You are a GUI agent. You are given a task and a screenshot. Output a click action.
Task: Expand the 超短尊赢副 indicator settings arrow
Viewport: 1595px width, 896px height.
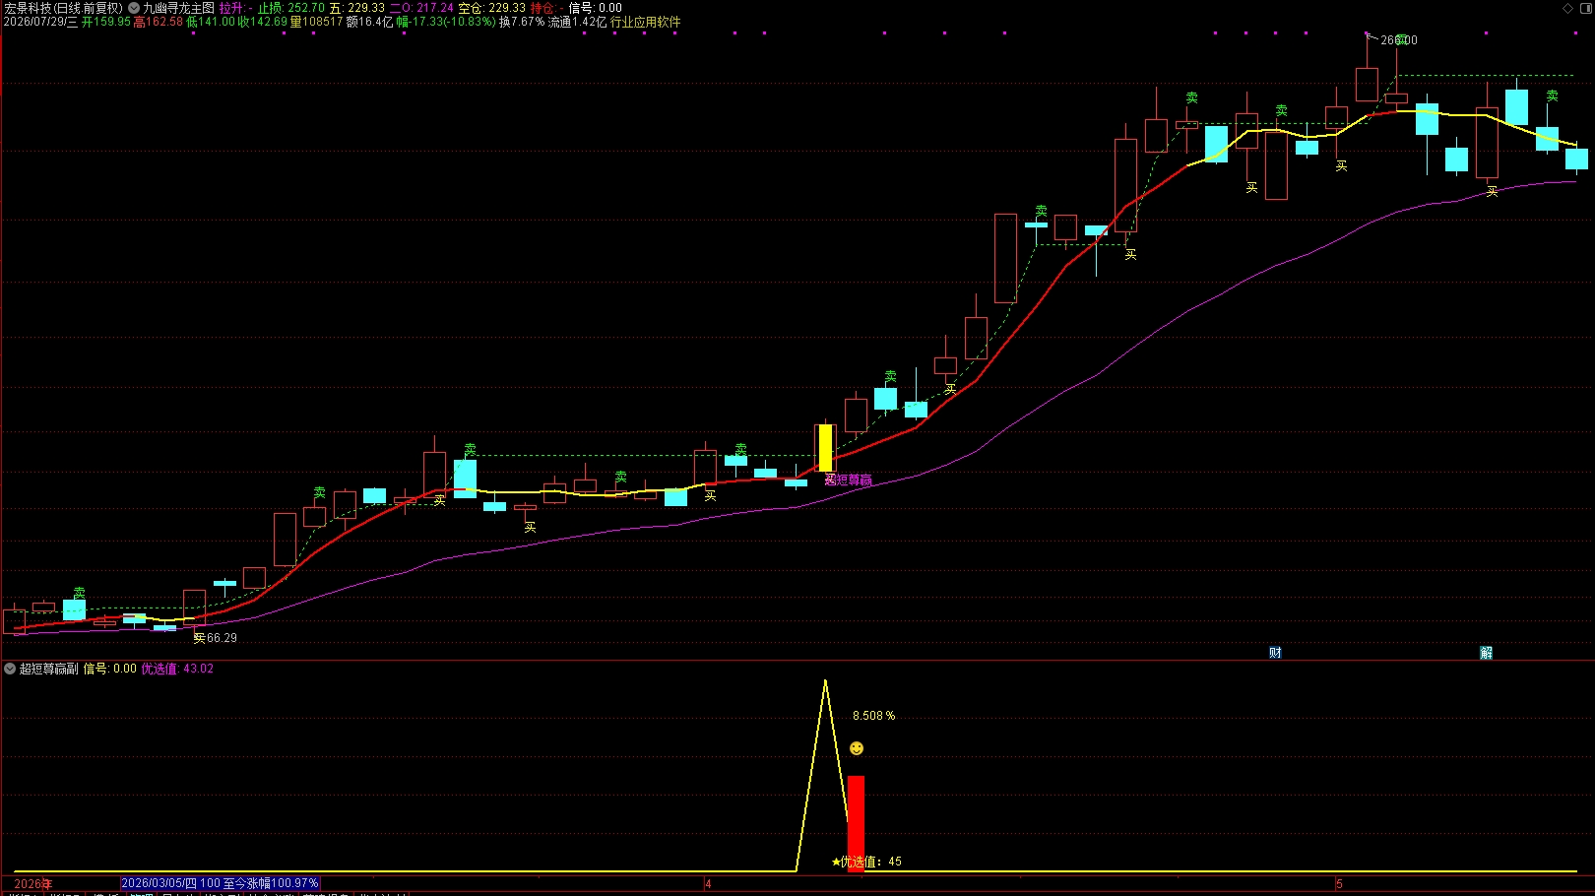(10, 669)
